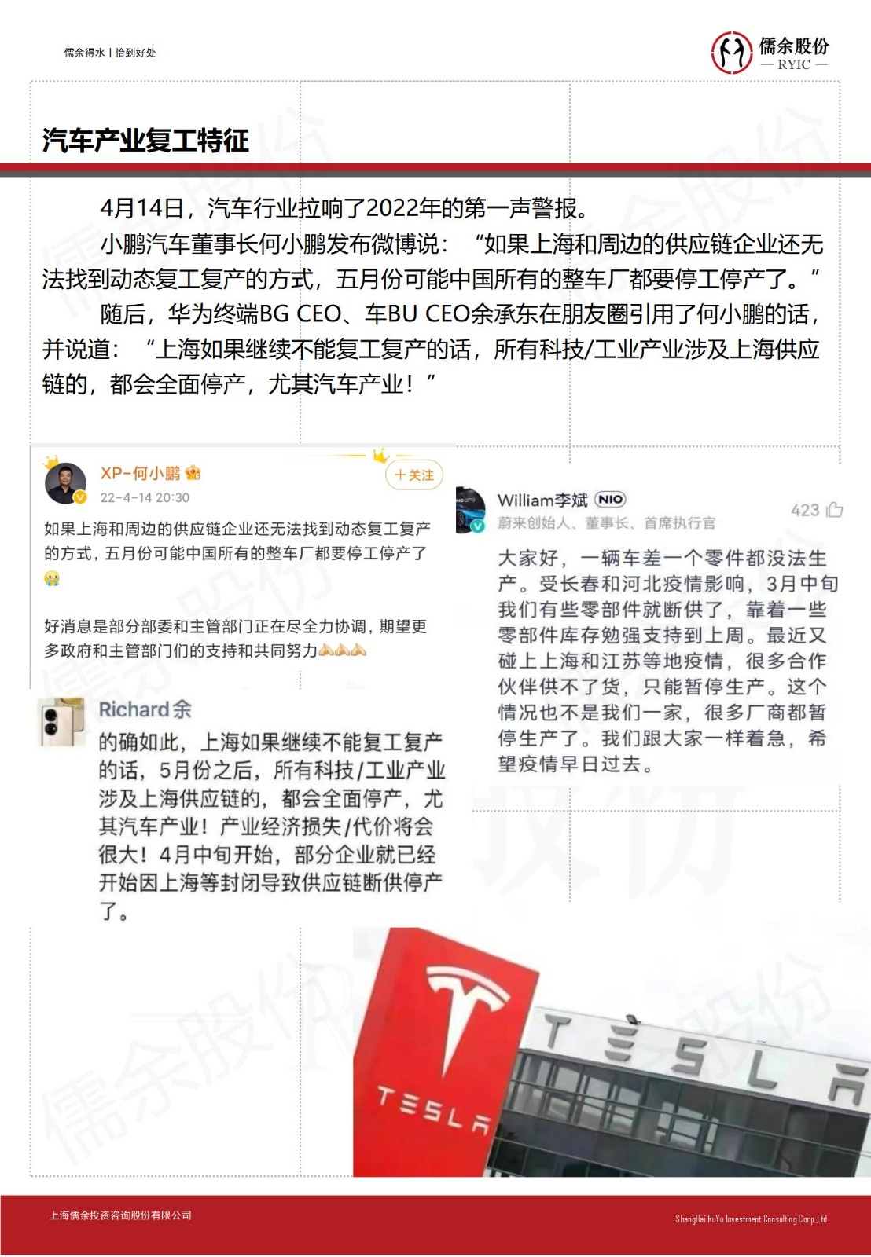Click William李斌's profile avatar
871x1257 pixels.
(471, 509)
